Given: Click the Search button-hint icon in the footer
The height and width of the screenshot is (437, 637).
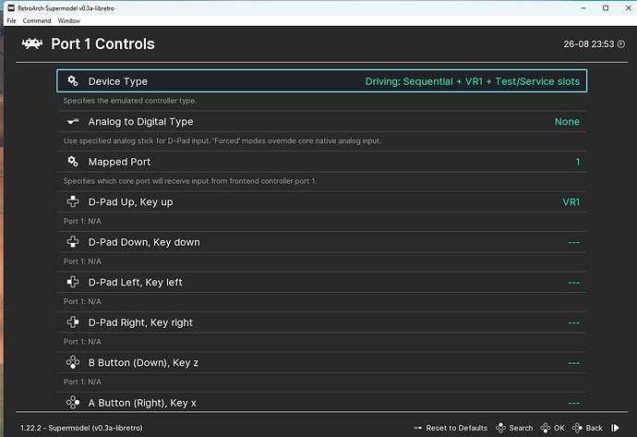Looking at the screenshot, I should (500, 428).
